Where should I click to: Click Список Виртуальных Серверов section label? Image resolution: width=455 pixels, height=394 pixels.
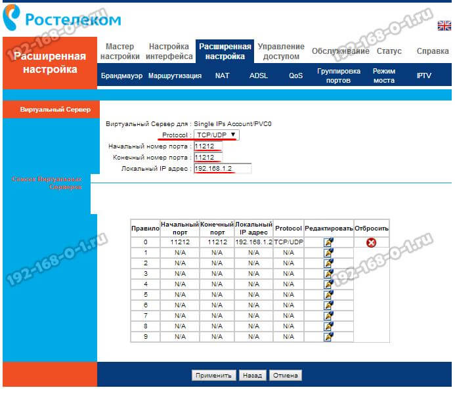point(47,183)
